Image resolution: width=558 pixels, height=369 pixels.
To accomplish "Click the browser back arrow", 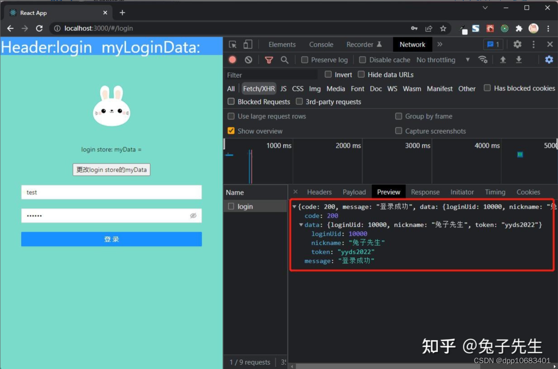I will (10, 28).
